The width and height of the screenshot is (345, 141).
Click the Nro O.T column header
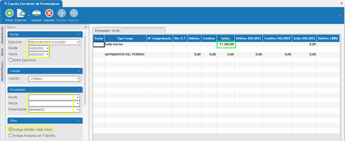[x=180, y=39]
